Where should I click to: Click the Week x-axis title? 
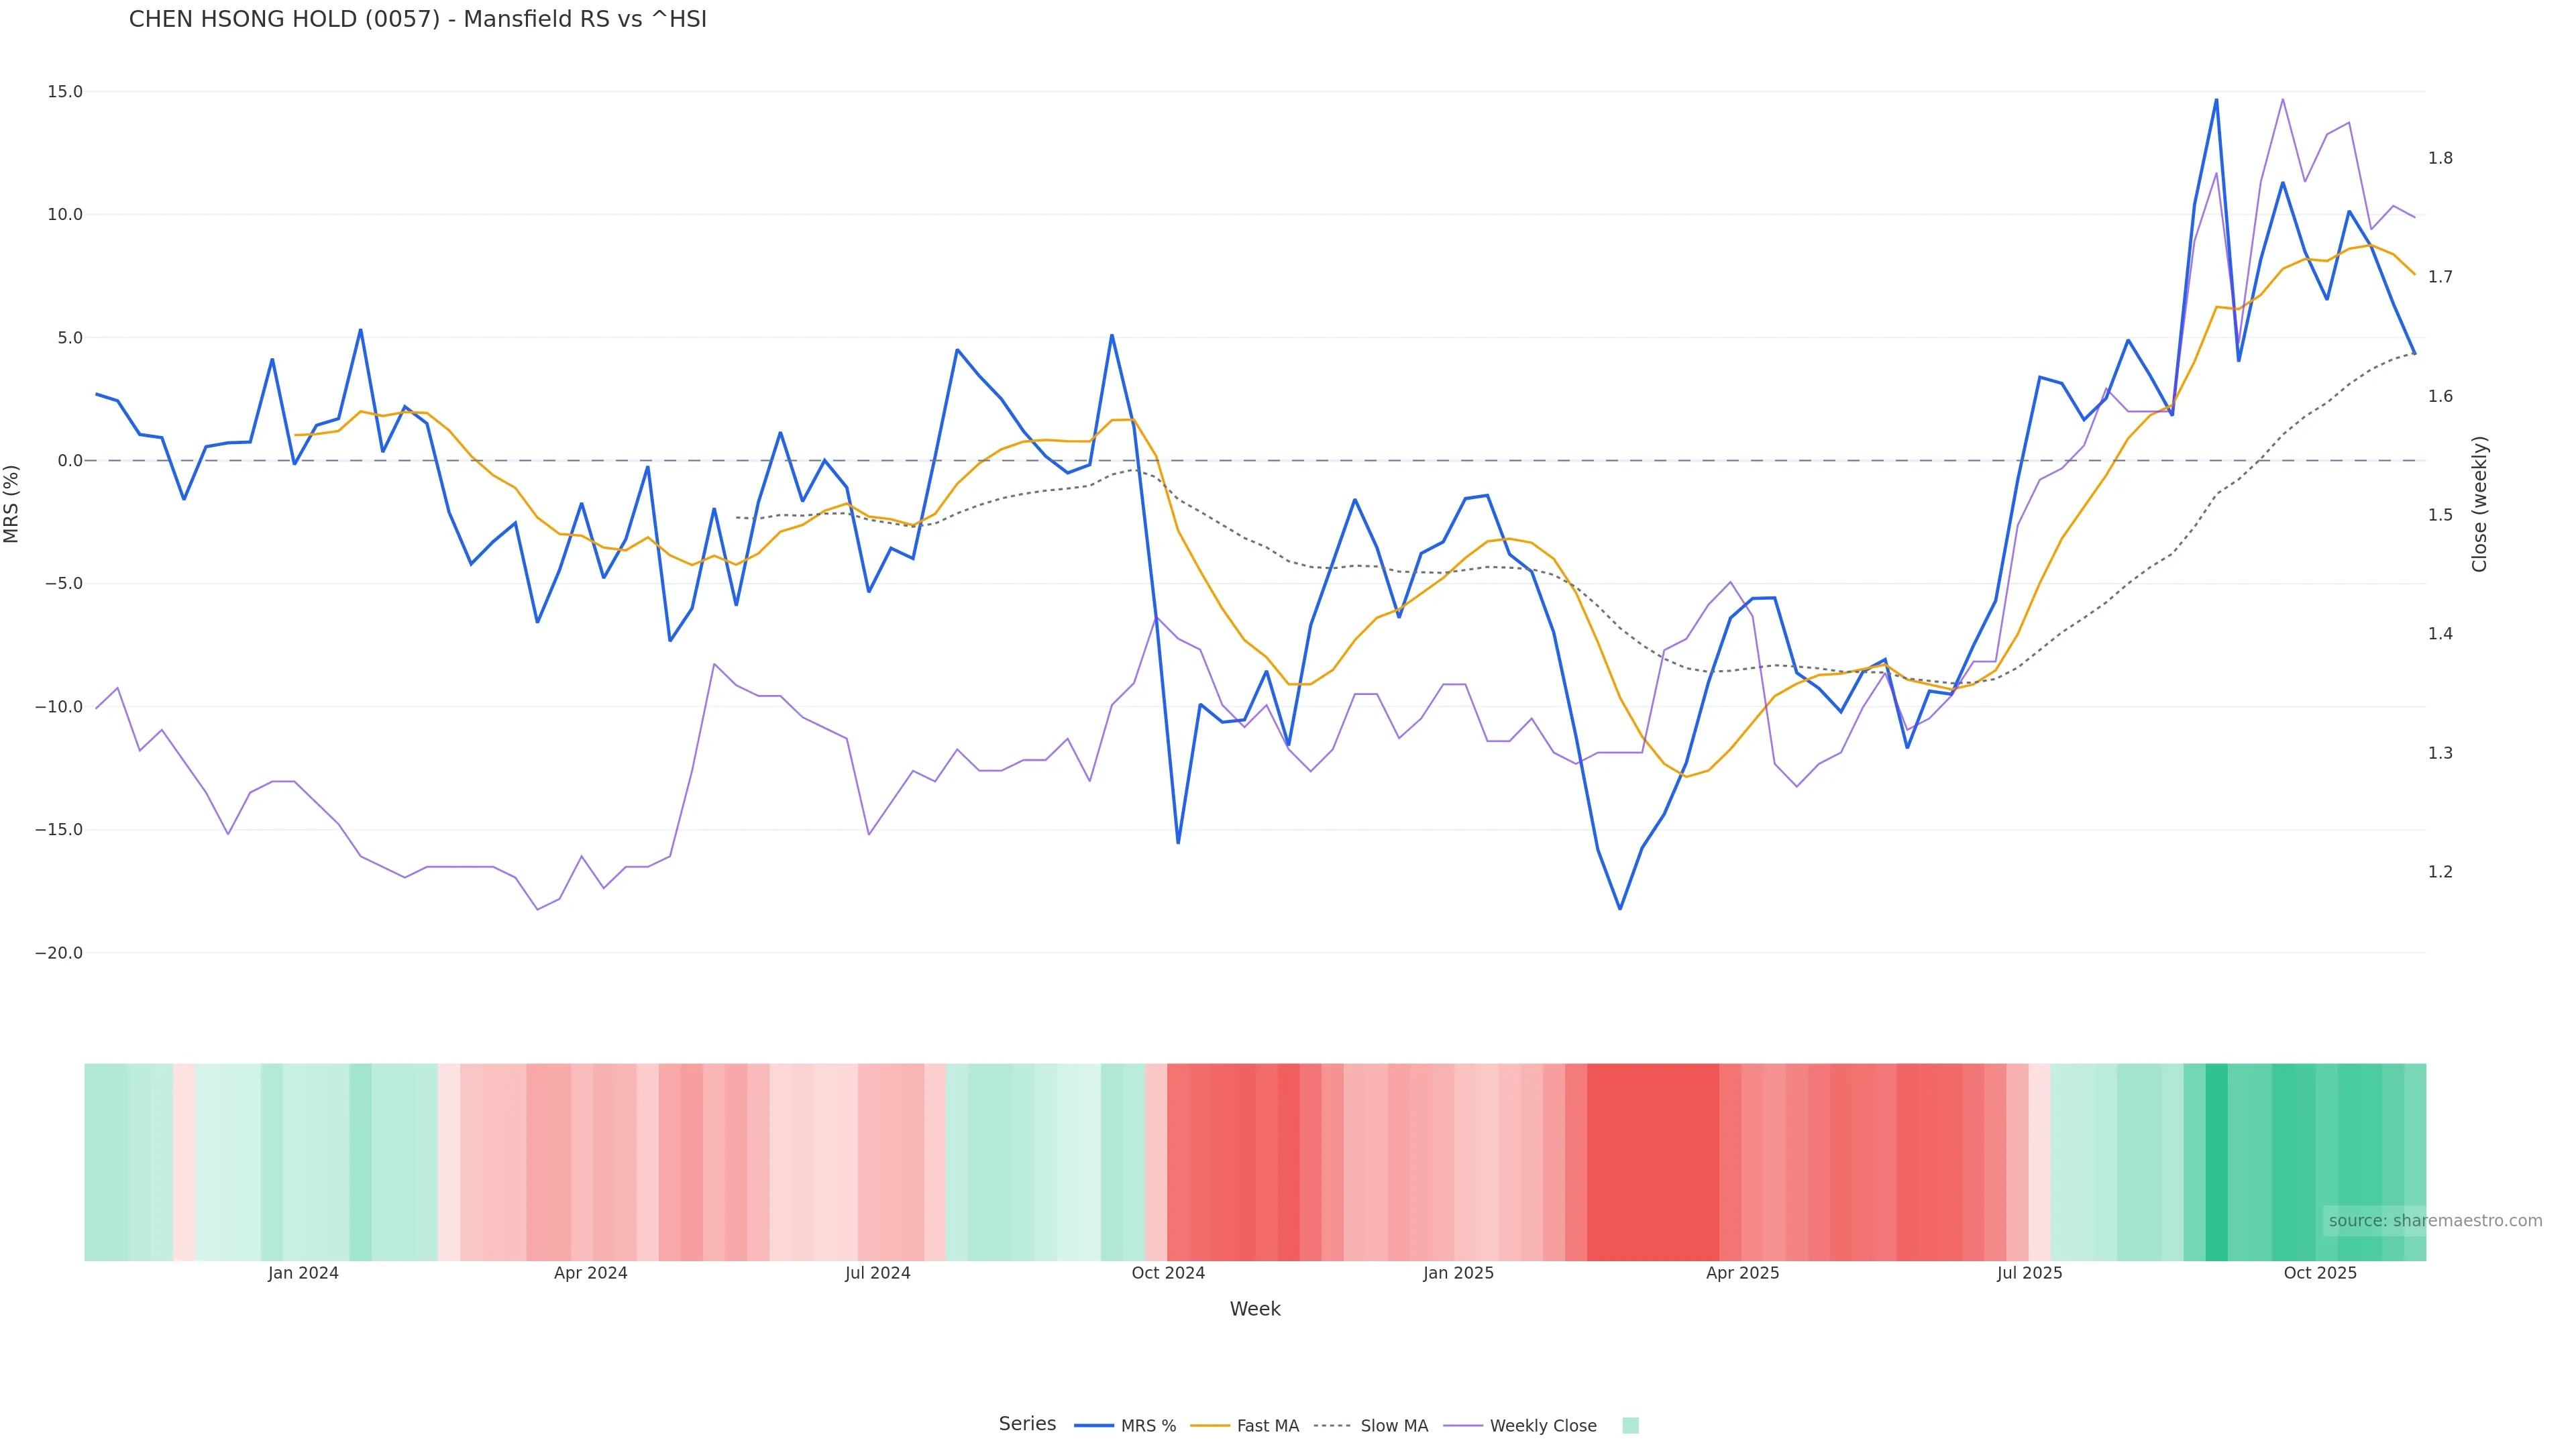pyautogui.click(x=1254, y=1309)
